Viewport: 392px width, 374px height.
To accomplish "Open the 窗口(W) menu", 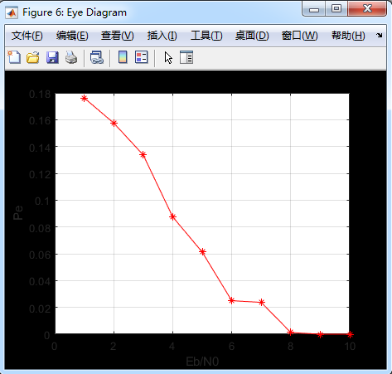I will point(300,36).
